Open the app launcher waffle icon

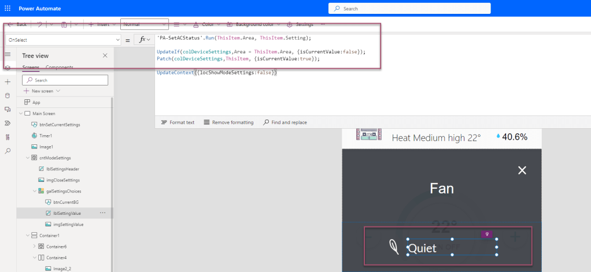[8, 9]
